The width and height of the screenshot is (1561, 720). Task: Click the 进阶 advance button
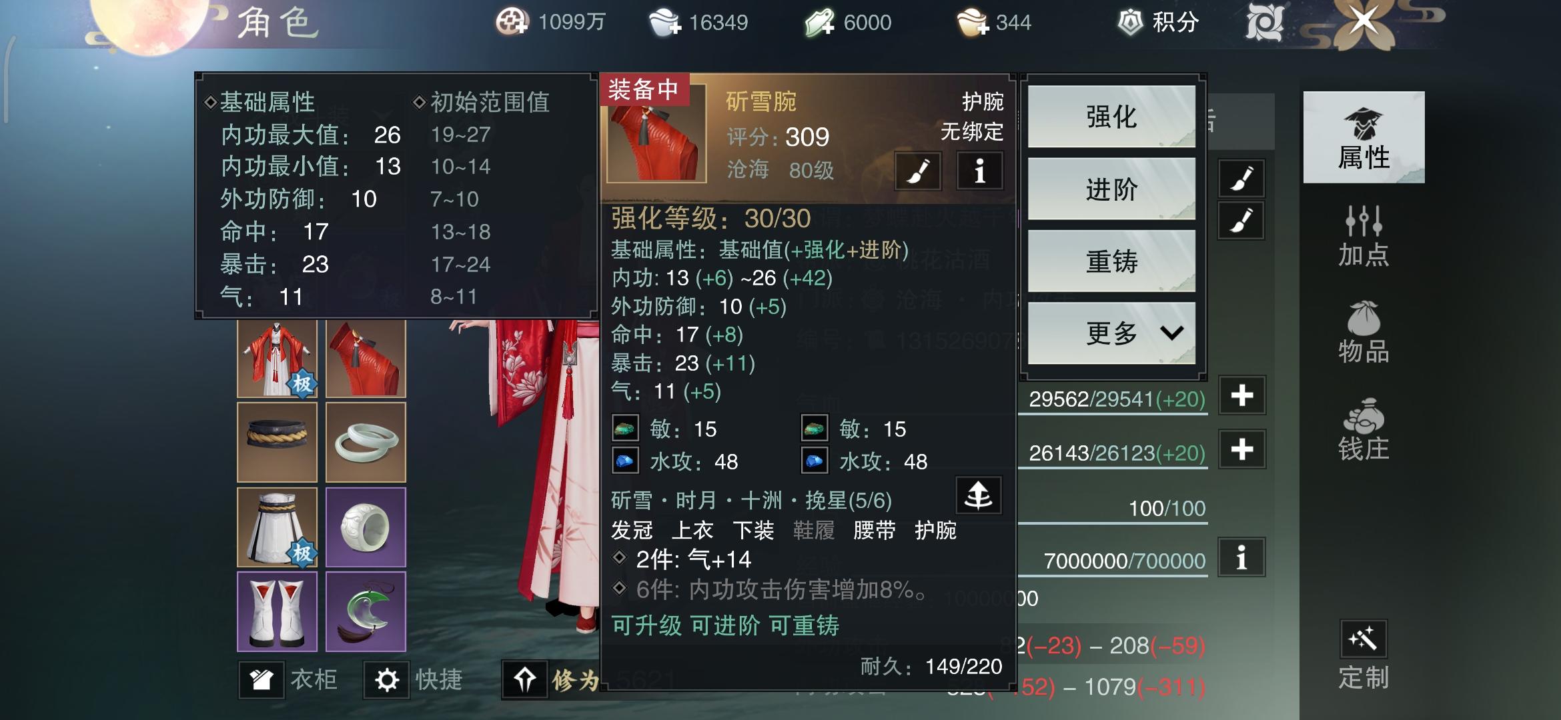pos(1111,189)
